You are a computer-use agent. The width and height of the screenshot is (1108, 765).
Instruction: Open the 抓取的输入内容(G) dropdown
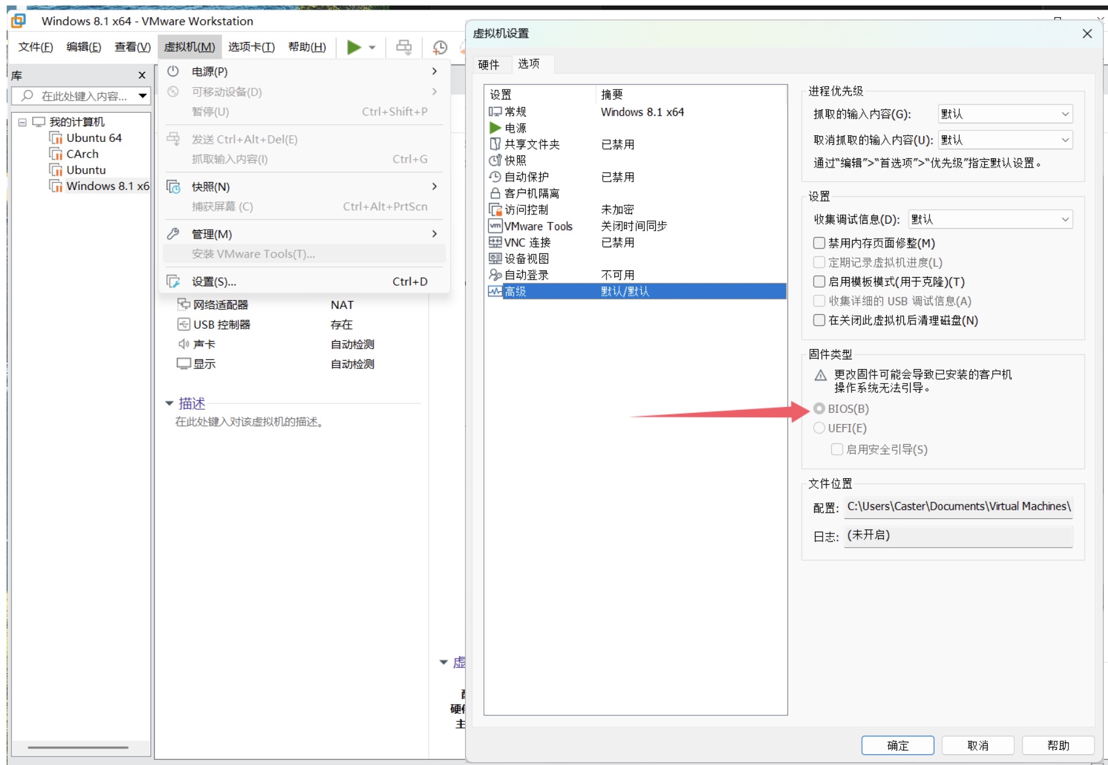[x=1005, y=114]
